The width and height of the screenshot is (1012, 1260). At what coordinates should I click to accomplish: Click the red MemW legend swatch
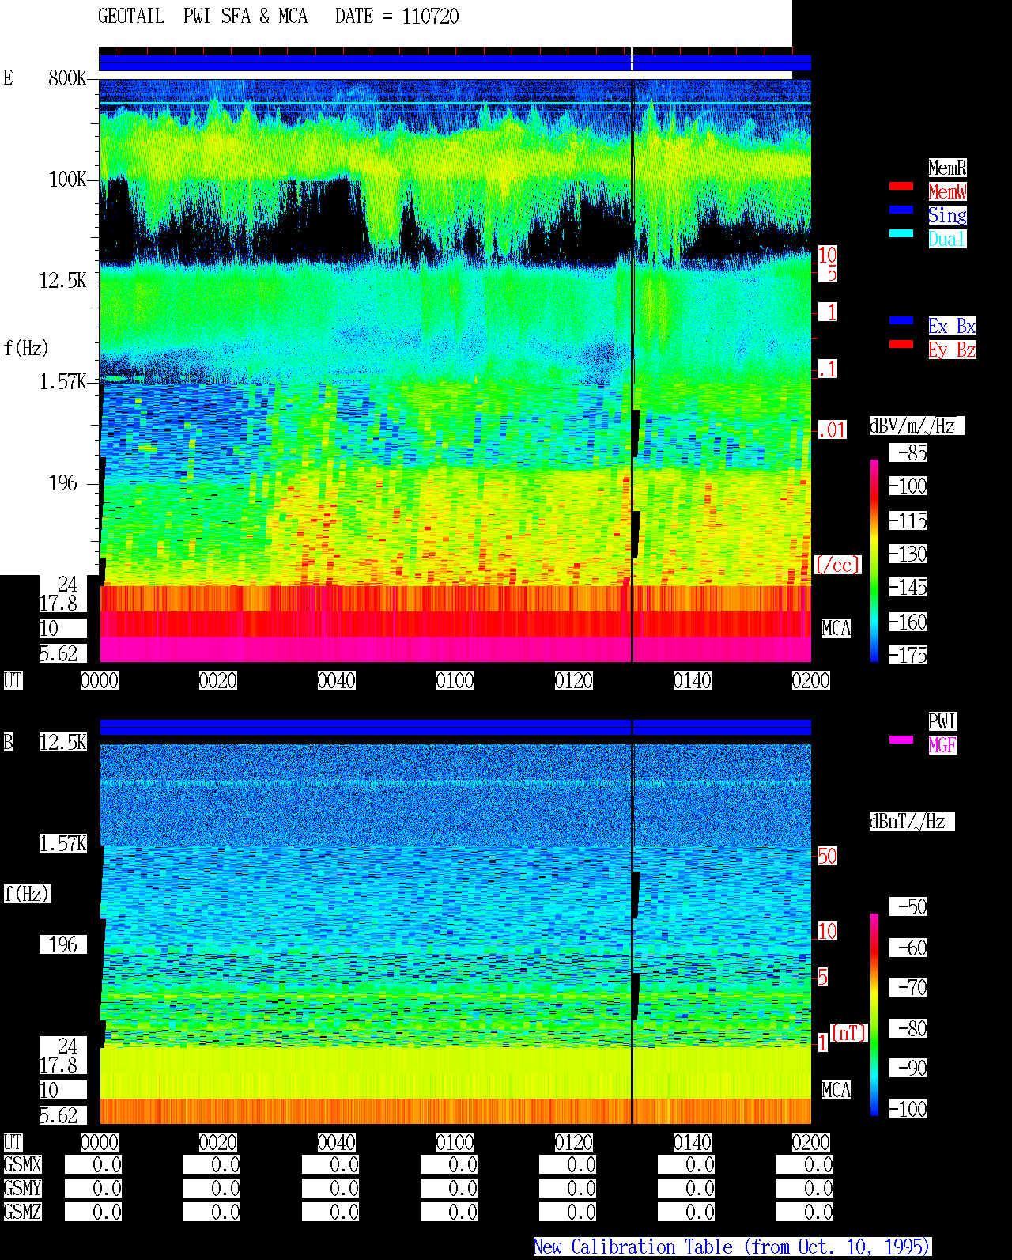pyautogui.click(x=901, y=186)
